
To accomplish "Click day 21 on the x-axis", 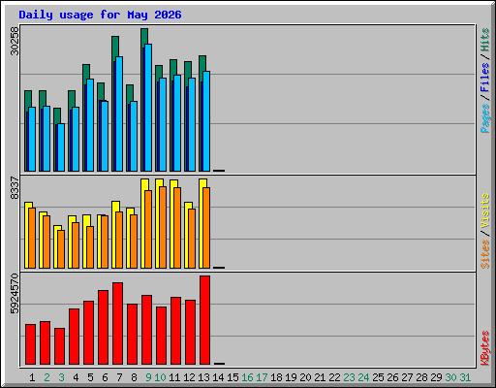I will 320,377.
